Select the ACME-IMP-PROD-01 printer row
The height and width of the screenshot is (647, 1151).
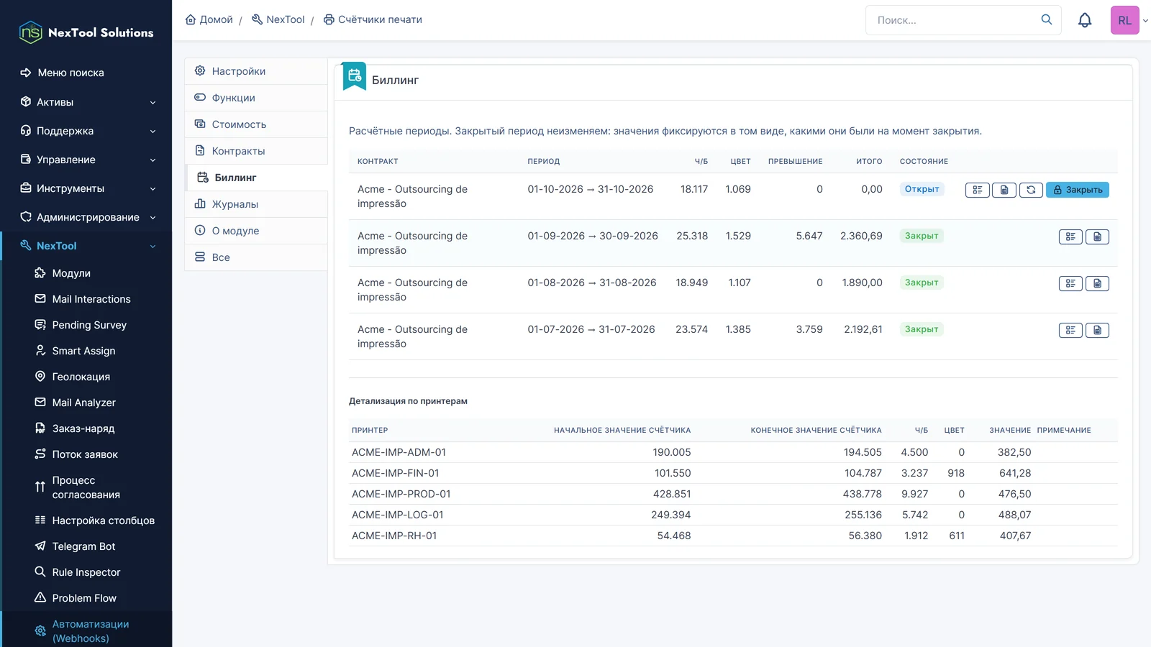(x=733, y=494)
